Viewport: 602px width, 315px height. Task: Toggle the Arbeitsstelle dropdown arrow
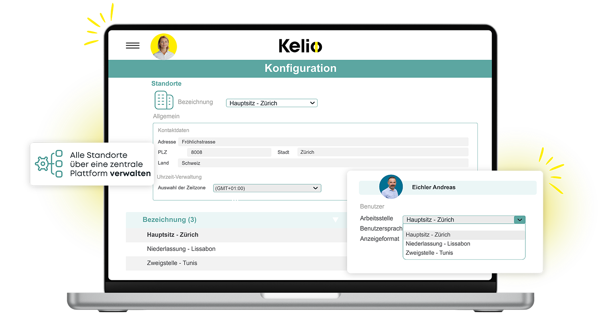point(520,220)
